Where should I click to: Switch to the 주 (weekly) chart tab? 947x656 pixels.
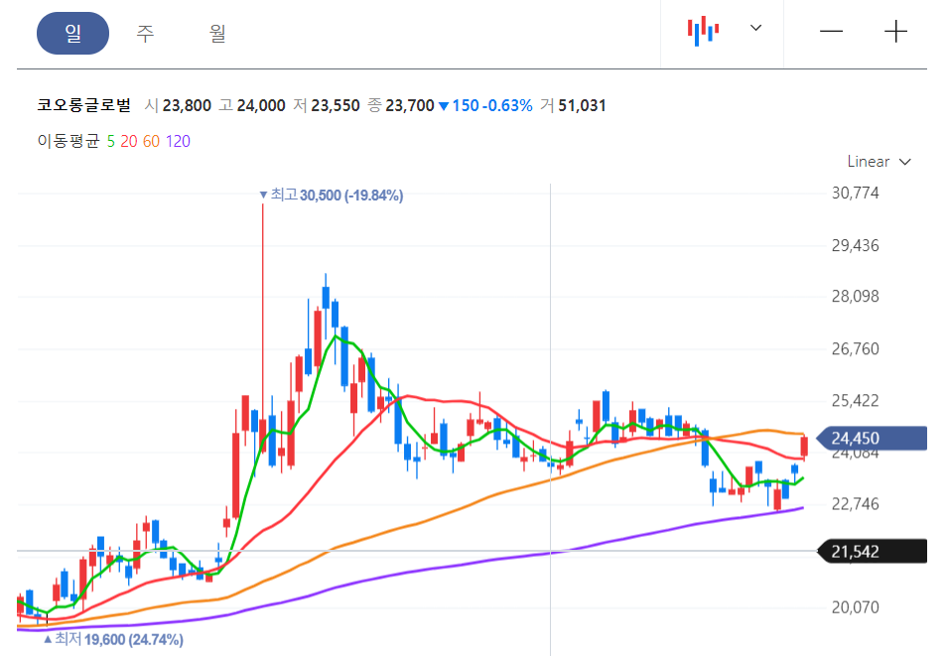[145, 33]
